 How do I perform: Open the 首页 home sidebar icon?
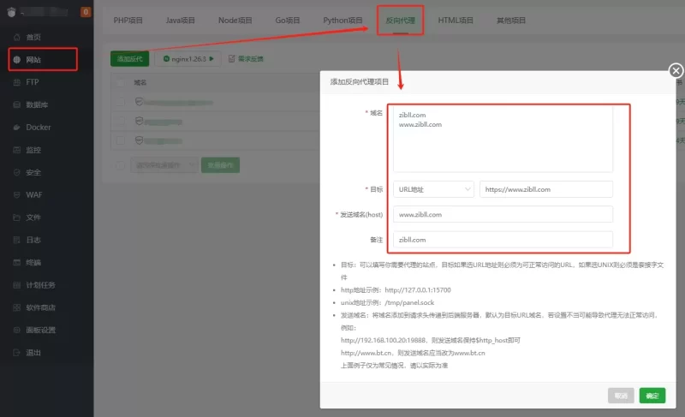(x=16, y=37)
